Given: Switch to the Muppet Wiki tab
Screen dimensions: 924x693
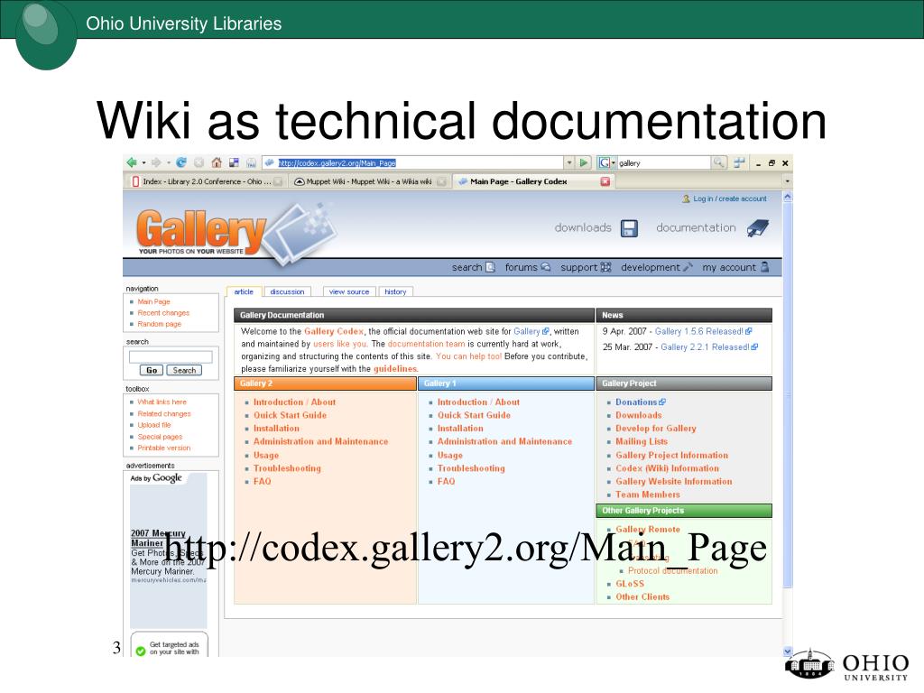Looking at the screenshot, I should [369, 181].
